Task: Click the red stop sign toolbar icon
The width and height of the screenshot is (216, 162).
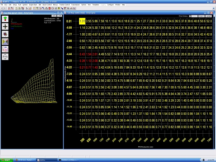Action: click(x=50, y=8)
